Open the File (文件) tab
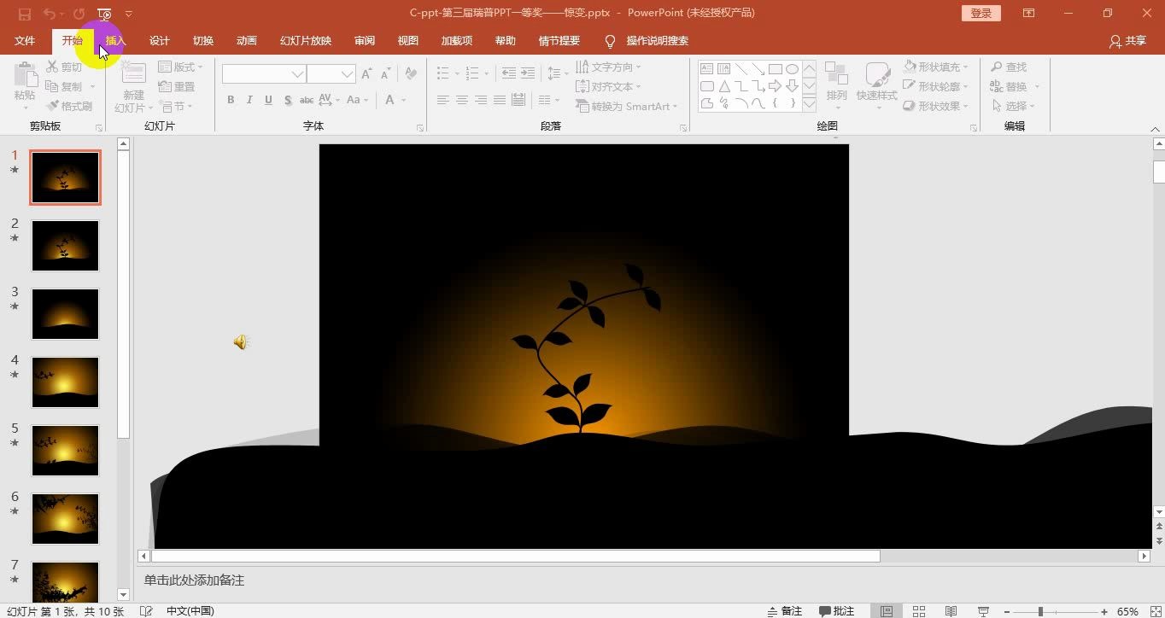 click(x=25, y=41)
